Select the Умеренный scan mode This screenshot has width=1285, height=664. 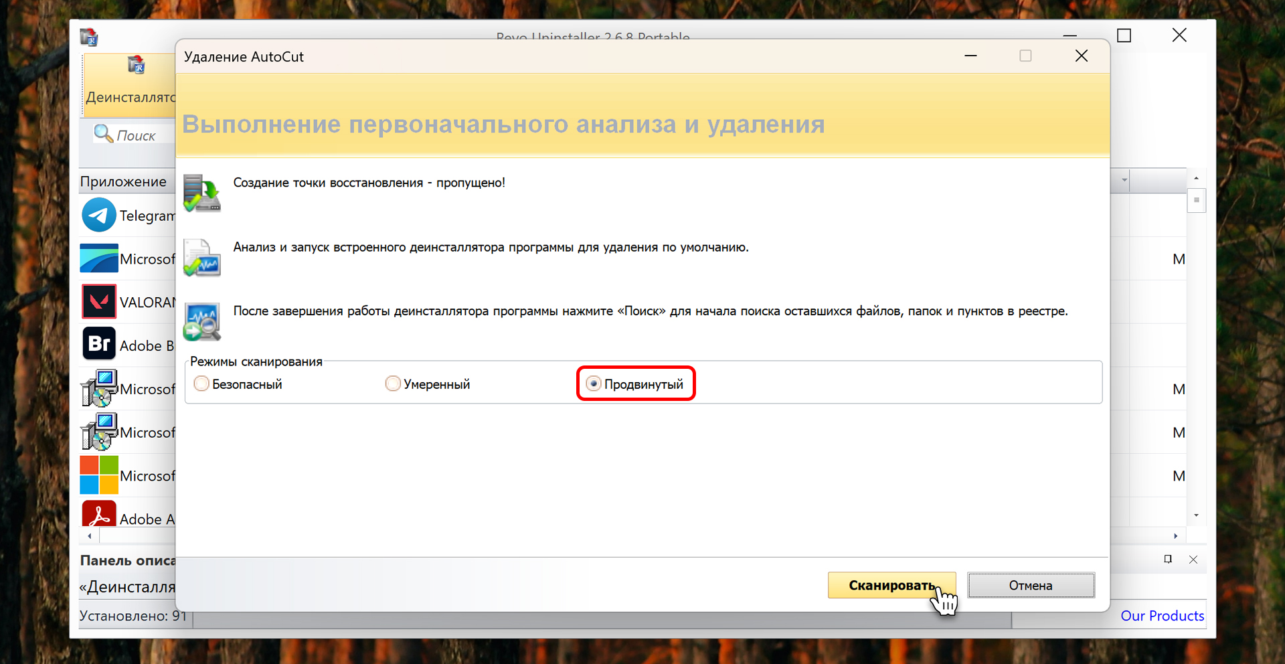tap(393, 384)
